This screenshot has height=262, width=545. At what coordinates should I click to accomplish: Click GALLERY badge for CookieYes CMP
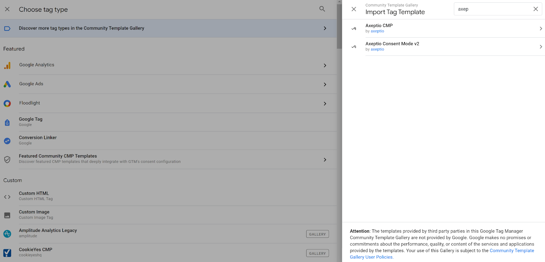317,253
